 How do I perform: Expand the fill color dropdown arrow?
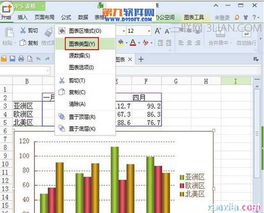coord(126,43)
